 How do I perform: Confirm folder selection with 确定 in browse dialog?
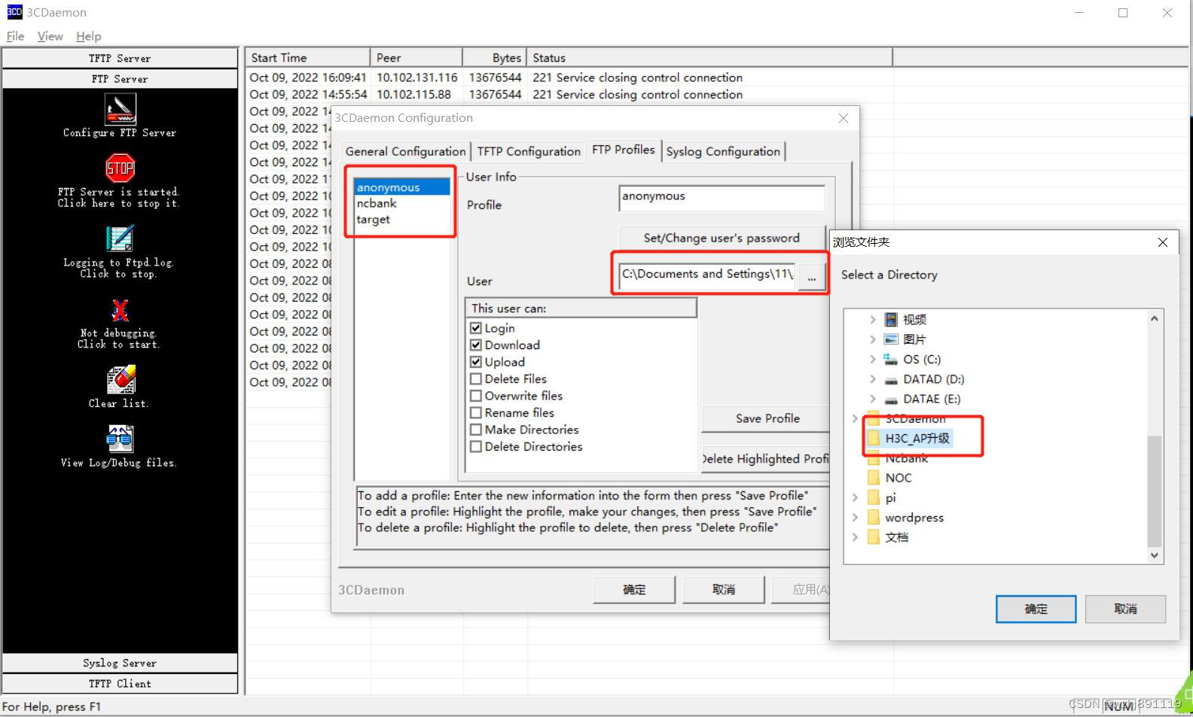click(1036, 609)
